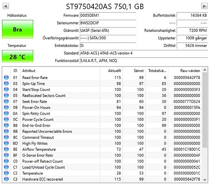Click the C2 Temperature row status icon
Screen dimensions: 209x184
[x=6, y=173]
